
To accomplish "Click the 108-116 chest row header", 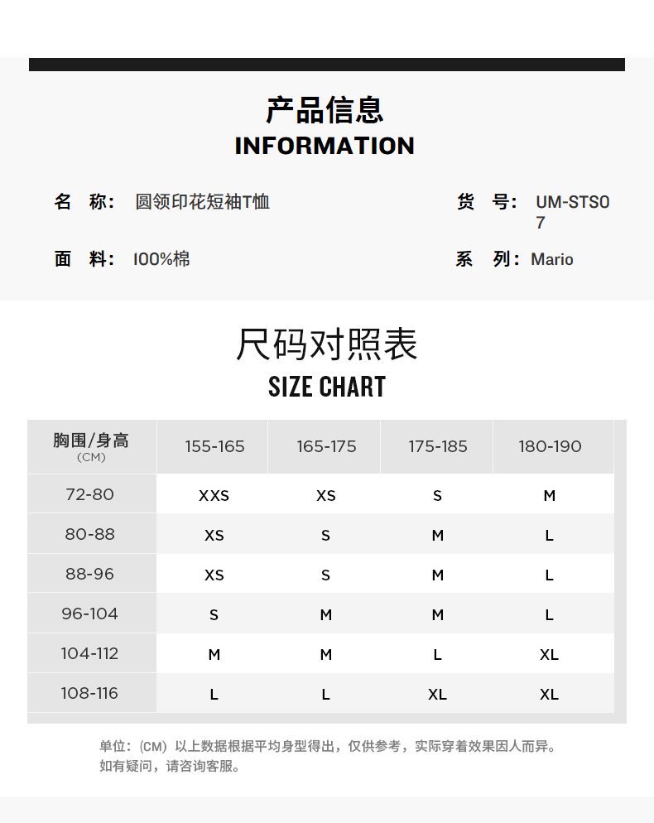I will pyautogui.click(x=89, y=693).
